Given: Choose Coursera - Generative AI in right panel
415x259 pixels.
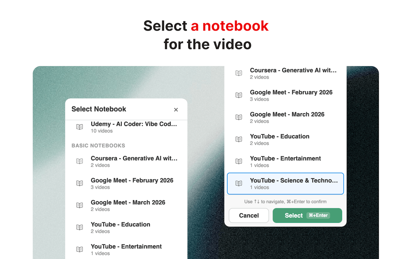Looking at the screenshot, I should pyautogui.click(x=285, y=73).
